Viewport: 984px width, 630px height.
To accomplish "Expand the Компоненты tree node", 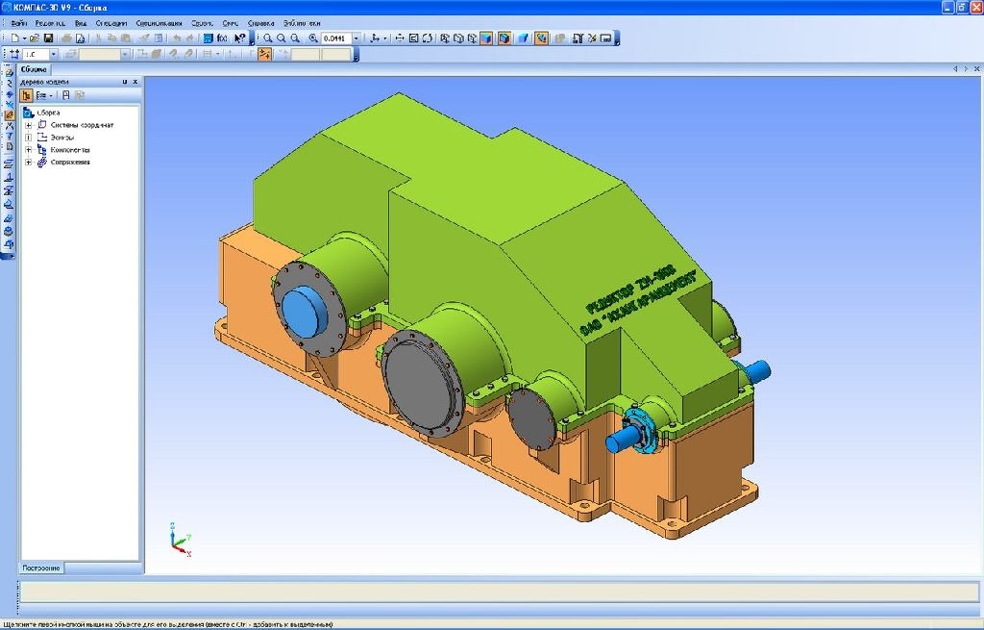I will tap(29, 150).
